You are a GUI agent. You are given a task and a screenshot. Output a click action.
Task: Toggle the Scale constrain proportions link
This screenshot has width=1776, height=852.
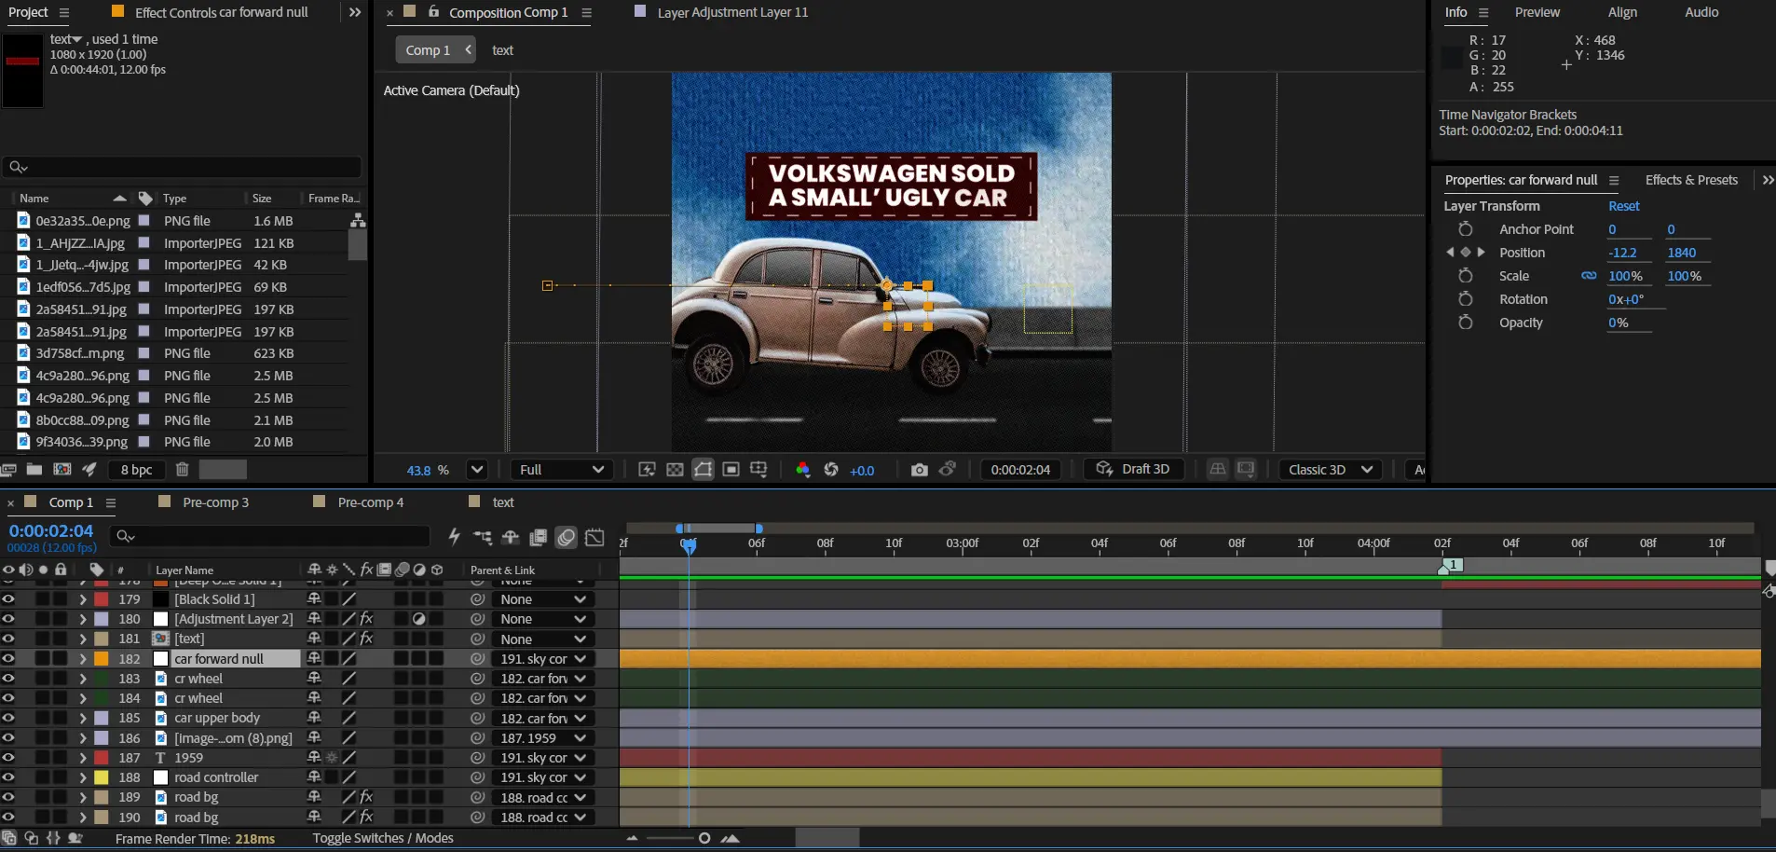point(1589,276)
